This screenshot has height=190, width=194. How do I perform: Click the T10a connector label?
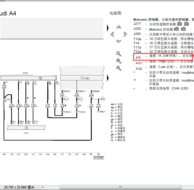[7, 100]
